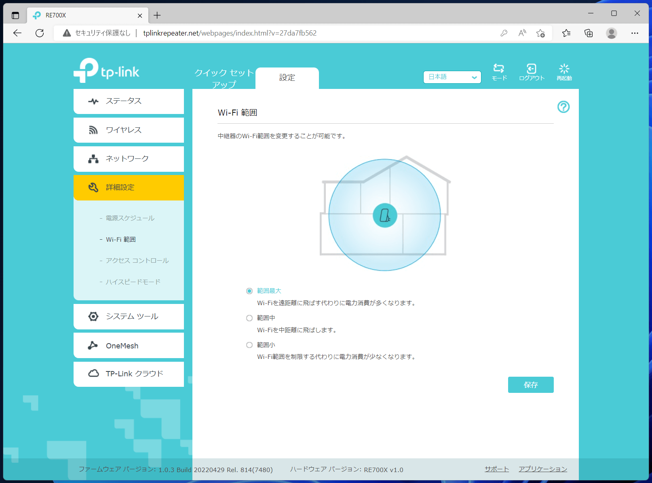Open ワイヤレス menu

(x=129, y=130)
